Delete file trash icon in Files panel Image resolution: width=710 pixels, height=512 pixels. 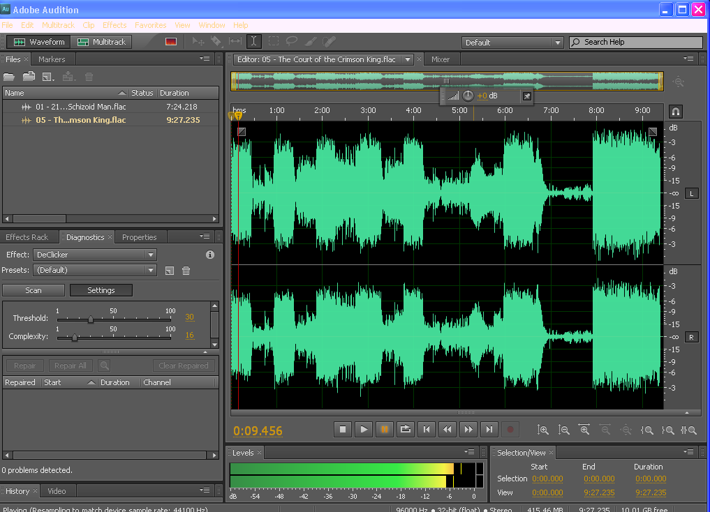(89, 77)
